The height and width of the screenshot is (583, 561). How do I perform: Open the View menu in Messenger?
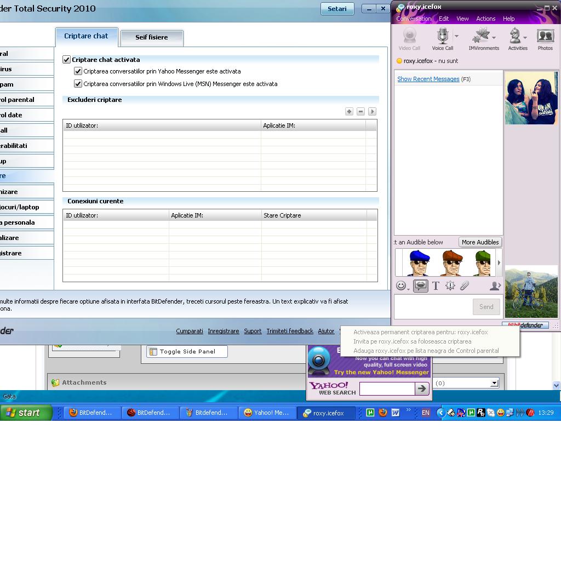coord(462,19)
